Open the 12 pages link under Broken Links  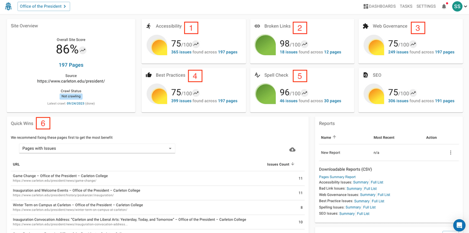click(332, 52)
